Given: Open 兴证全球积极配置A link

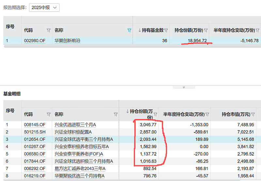Looking at the screenshot, I should [73, 132].
